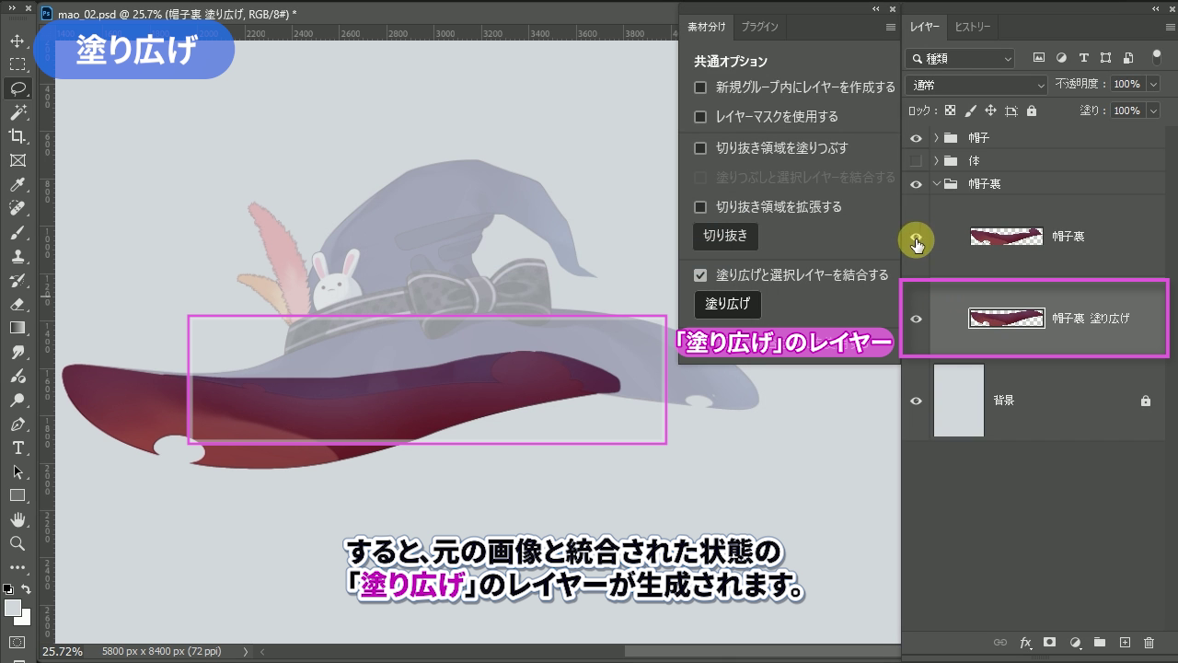Enable レイヤーマスクを使用する checkbox
This screenshot has height=663, width=1178.
click(x=700, y=117)
